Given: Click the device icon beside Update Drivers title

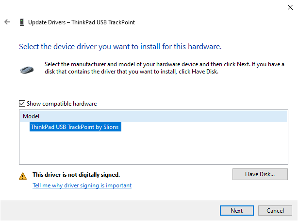Looking at the screenshot, I should tap(22, 22).
